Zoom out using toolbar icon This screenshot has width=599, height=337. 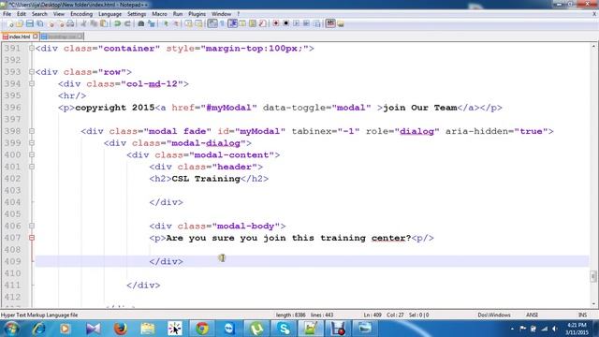[176, 23]
